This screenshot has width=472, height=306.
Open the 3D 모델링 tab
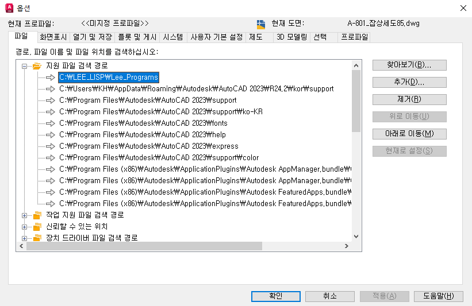pos(291,37)
